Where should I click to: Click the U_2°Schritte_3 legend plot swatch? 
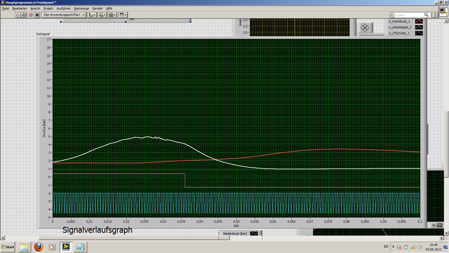[x=419, y=33]
